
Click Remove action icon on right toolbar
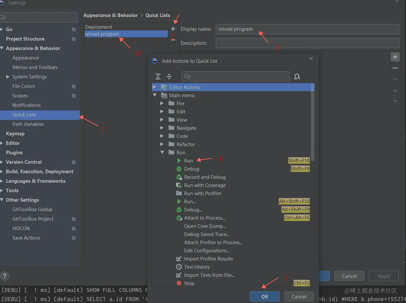click(x=395, y=79)
